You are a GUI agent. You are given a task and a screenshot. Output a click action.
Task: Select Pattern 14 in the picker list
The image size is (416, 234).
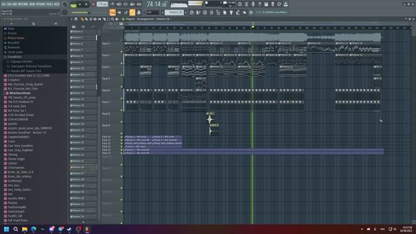(83, 93)
